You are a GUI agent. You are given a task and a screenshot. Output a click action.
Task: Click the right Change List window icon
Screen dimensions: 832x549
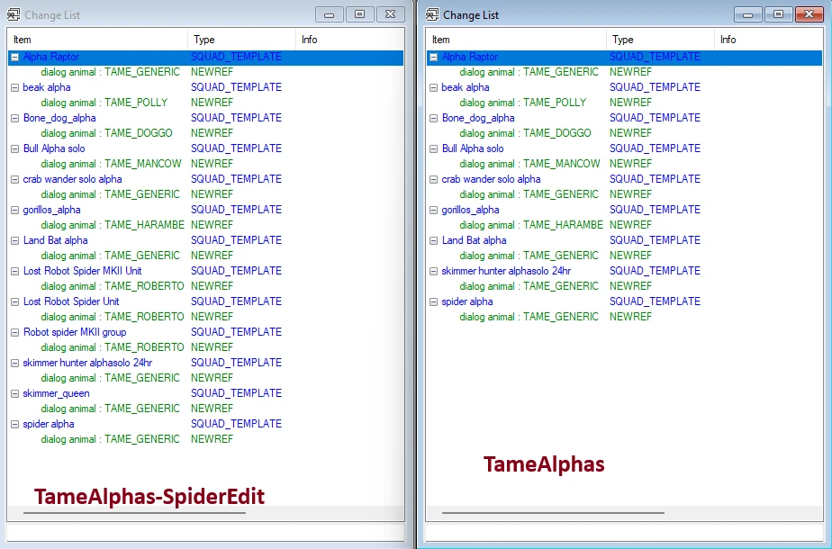point(432,14)
